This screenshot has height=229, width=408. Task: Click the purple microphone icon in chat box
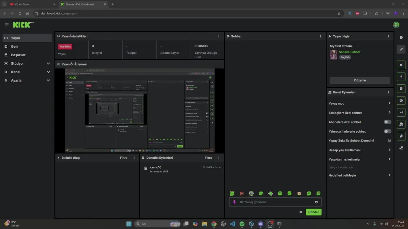point(234,202)
